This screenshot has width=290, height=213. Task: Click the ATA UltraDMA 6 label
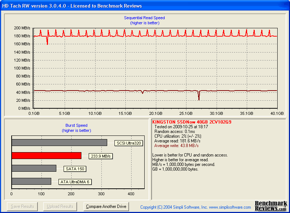click(75, 182)
